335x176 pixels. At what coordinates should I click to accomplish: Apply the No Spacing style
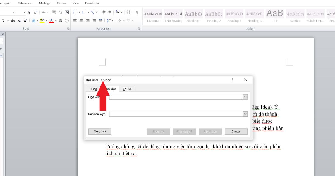point(173,16)
